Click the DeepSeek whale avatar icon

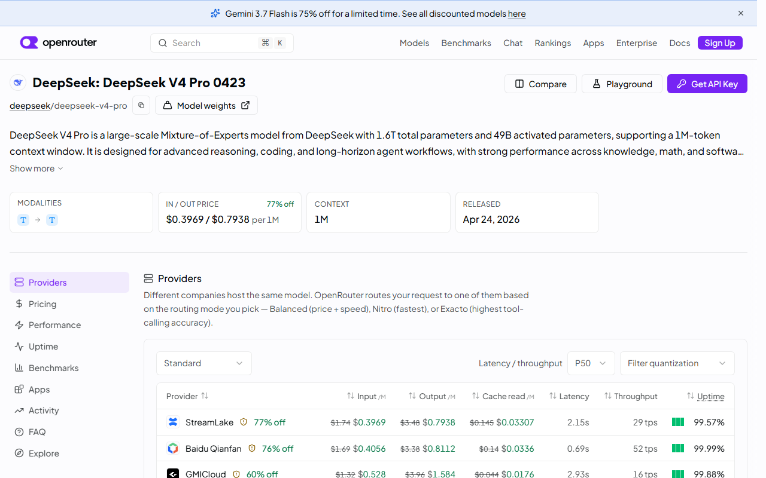(x=18, y=82)
